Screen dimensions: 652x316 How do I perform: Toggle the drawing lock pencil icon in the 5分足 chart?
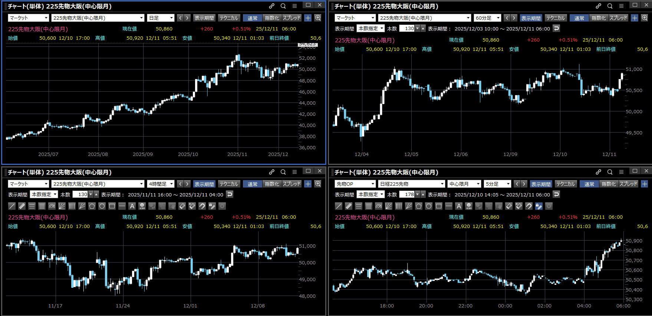point(539,206)
